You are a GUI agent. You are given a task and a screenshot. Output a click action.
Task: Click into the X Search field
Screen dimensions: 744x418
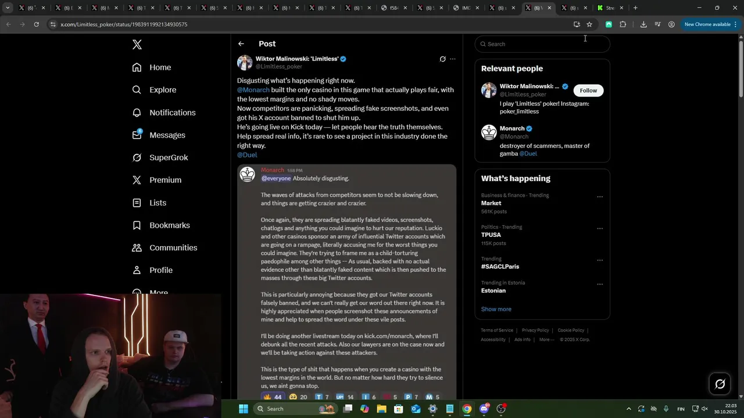click(x=542, y=44)
